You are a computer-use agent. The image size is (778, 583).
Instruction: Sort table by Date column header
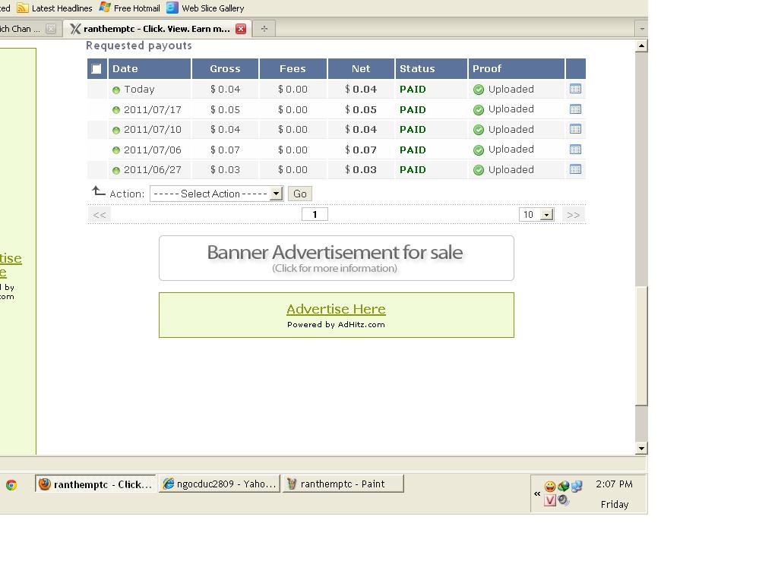[x=150, y=69]
